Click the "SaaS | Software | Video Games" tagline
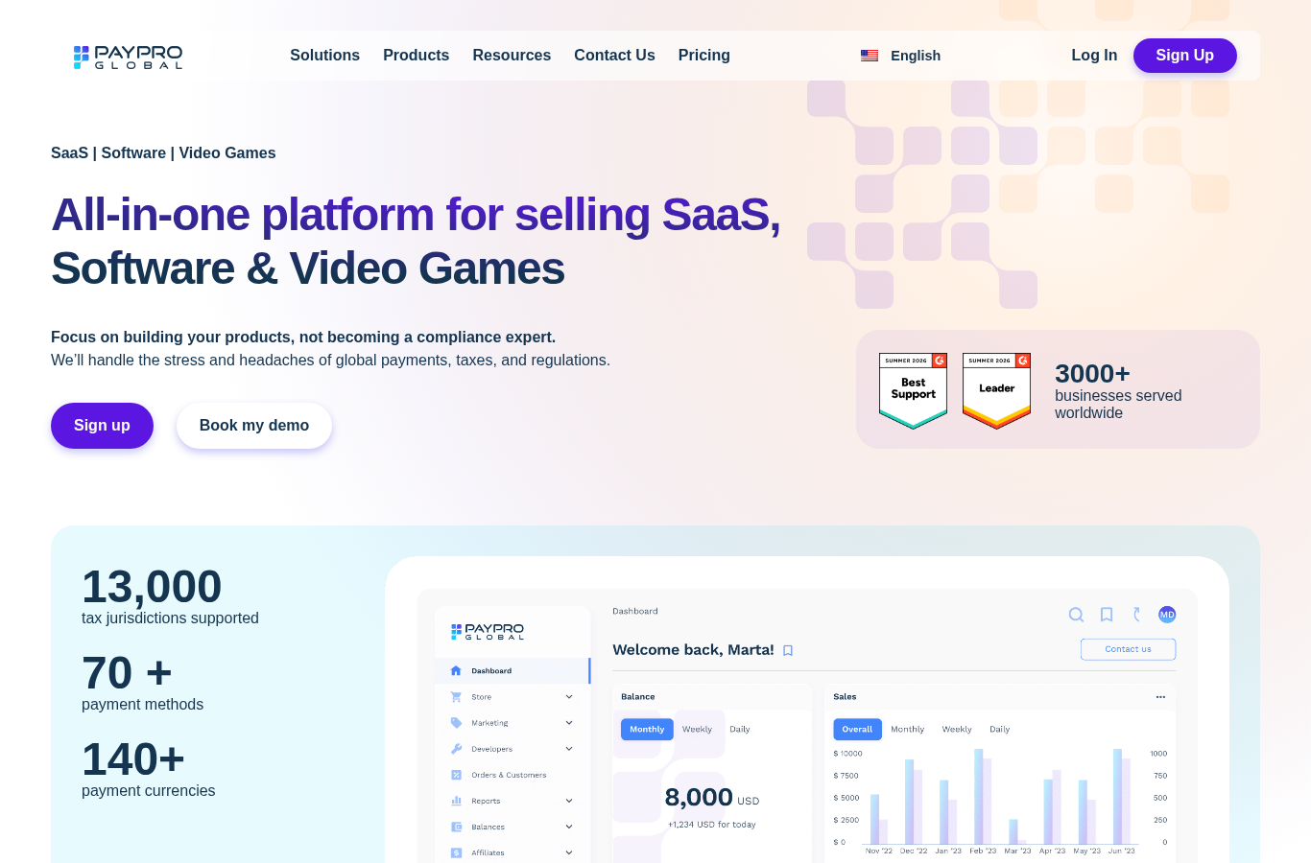Screen dimensions: 1311x863 (163, 153)
